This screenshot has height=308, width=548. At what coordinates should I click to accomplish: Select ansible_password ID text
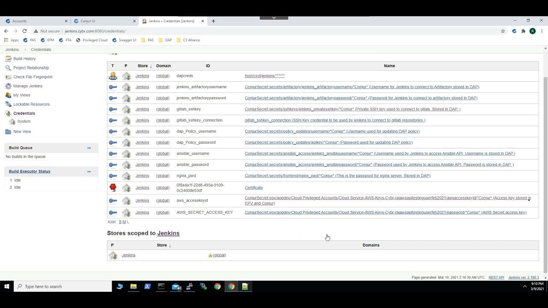click(x=192, y=165)
